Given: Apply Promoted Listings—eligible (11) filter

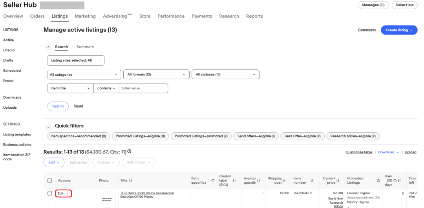Looking at the screenshot, I should click(x=140, y=136).
